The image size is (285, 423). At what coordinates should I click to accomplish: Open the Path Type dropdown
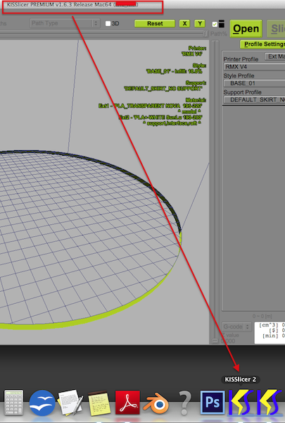(65, 23)
